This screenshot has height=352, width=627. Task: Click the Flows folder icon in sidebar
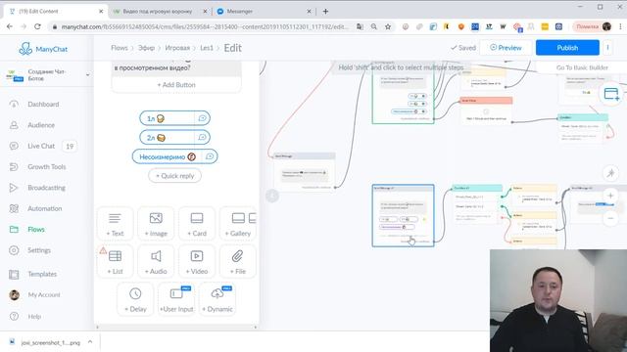pyautogui.click(x=14, y=229)
